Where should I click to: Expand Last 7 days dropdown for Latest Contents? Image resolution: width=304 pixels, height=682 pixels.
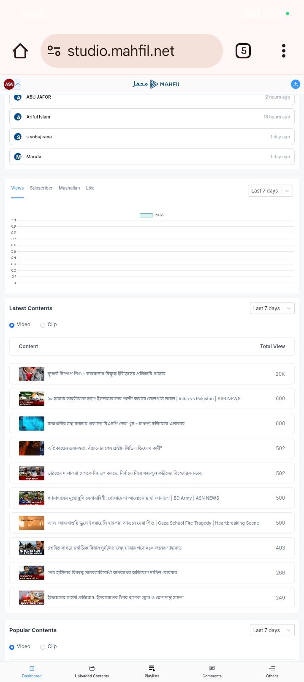(x=272, y=308)
